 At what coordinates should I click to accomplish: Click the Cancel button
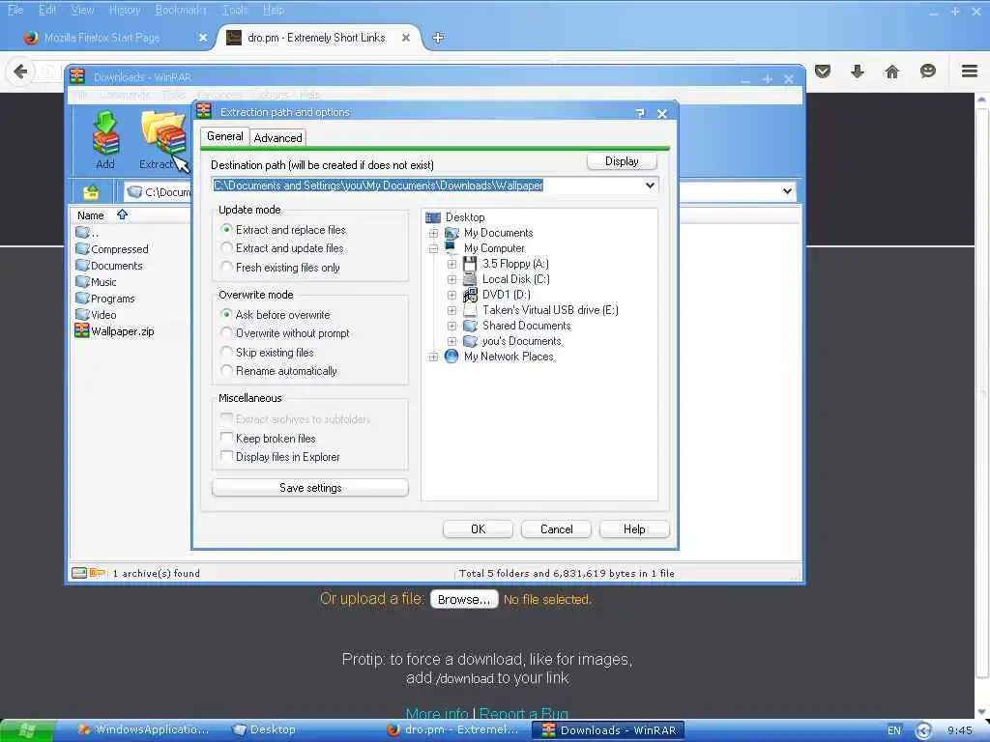556,529
